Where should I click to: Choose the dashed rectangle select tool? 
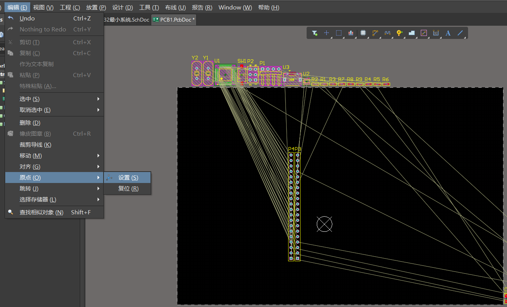tap(339, 33)
